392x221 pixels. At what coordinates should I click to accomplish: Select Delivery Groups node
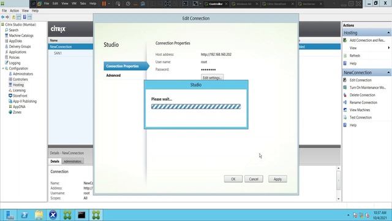[x=20, y=47]
